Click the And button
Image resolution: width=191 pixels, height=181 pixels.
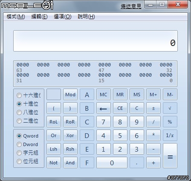70,163
